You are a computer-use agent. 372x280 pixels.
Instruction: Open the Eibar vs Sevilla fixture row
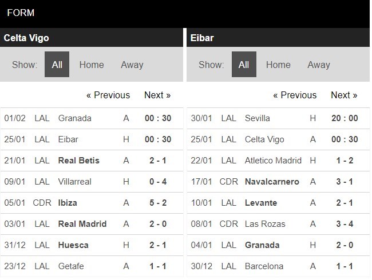[278, 118]
